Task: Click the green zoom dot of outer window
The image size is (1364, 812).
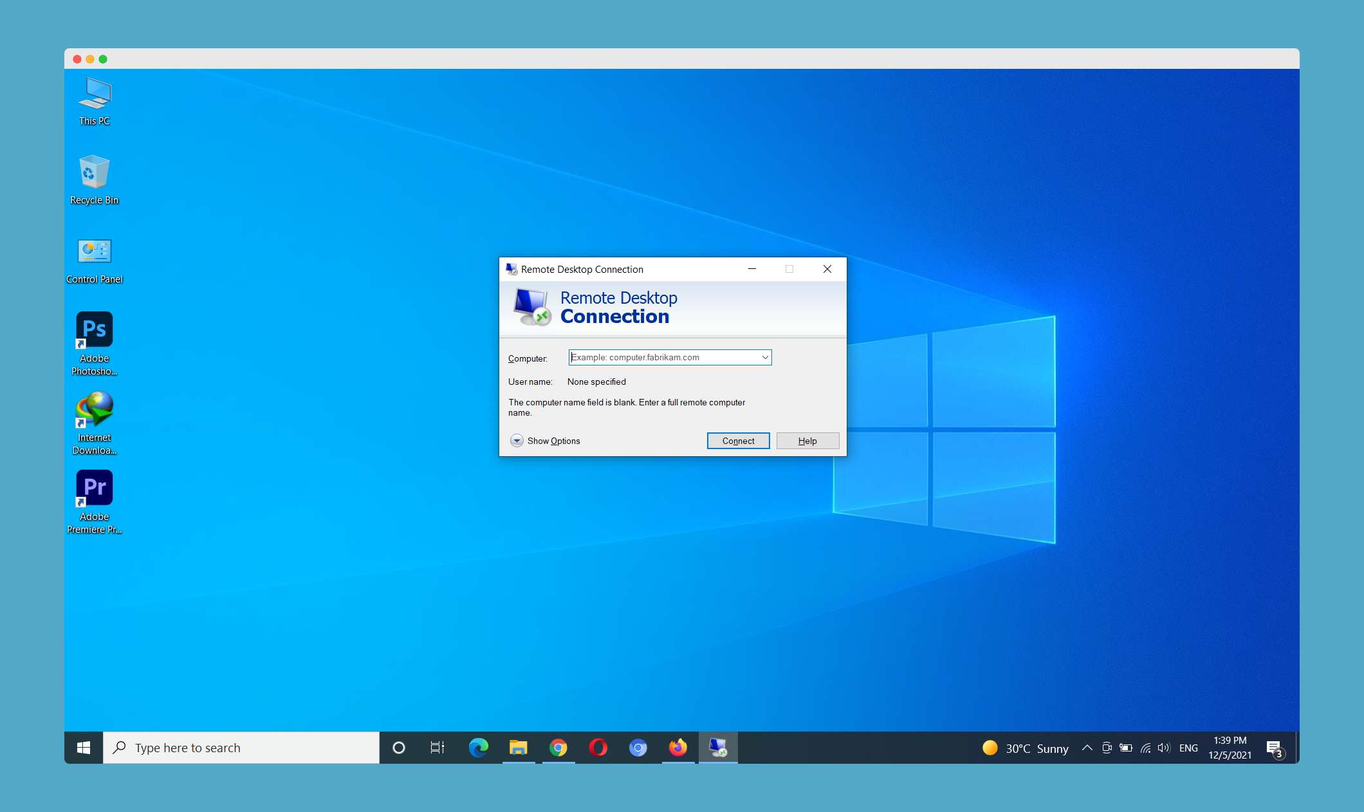Action: pyautogui.click(x=103, y=59)
